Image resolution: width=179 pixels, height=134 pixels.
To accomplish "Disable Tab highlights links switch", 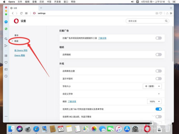I will [159, 109].
